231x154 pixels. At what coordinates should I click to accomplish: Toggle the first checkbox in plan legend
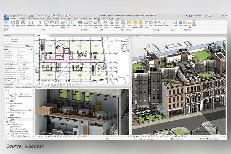click(122, 45)
